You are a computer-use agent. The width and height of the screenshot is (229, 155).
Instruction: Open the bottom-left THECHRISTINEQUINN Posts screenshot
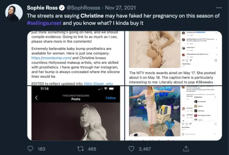coord(75,113)
